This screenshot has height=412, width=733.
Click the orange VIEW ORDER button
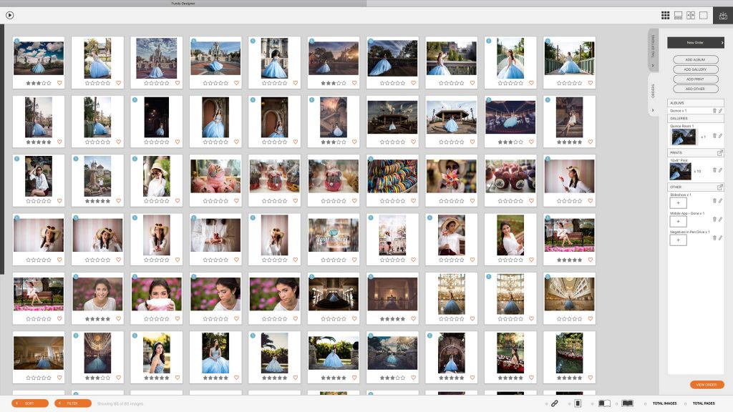(707, 385)
